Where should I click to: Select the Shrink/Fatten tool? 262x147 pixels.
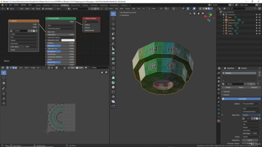pyautogui.click(x=113, y=97)
